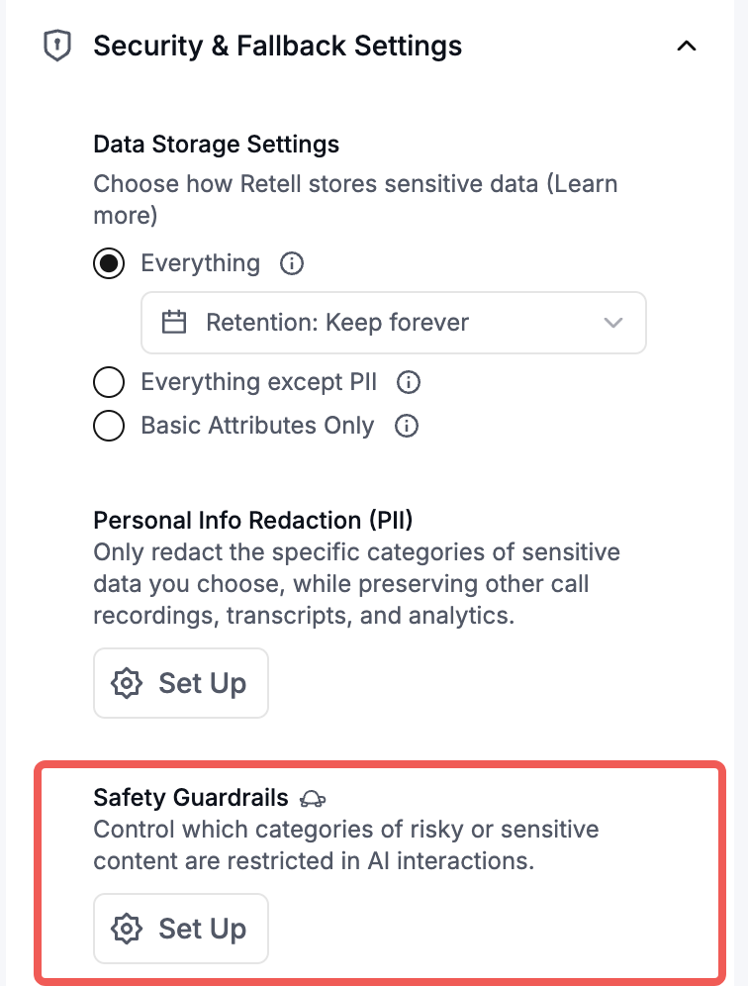748x986 pixels.
Task: Open the Retention: Keep forever dropdown
Action: click(394, 323)
